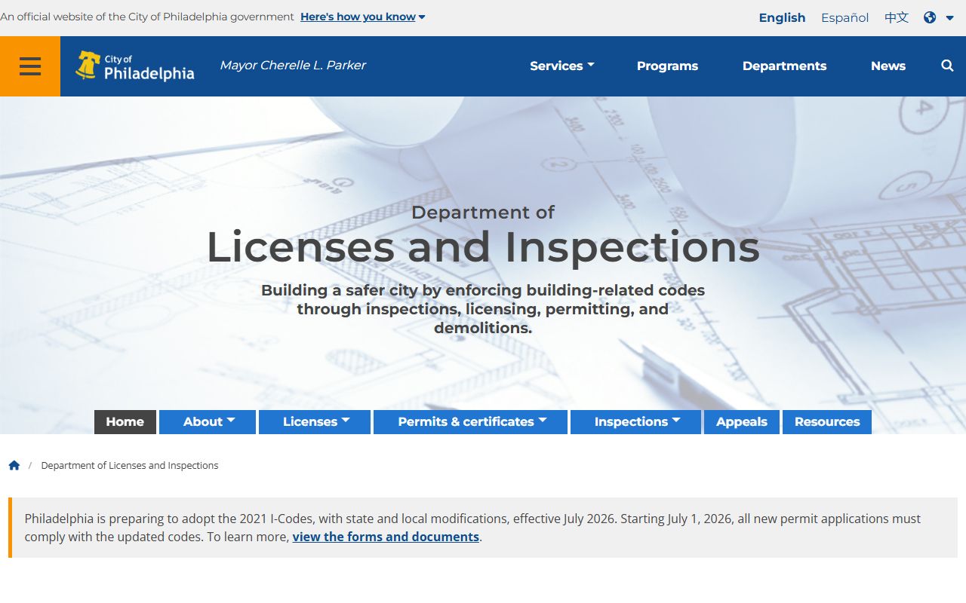Expand the Permits & certificates menu
966x603 pixels.
tap(470, 422)
